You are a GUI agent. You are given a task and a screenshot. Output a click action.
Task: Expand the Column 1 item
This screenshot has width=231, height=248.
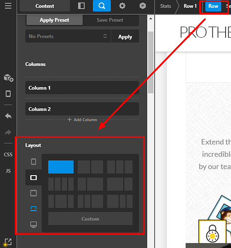point(82,88)
